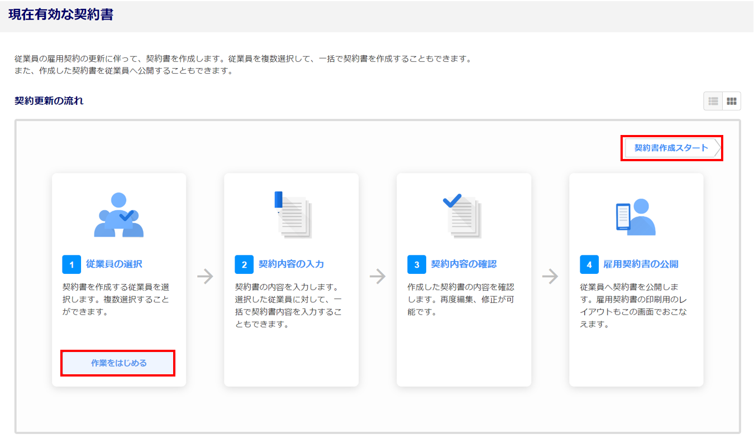Image resolution: width=754 pixels, height=439 pixels.
Task: Click the document with pen icon
Action: [292, 215]
